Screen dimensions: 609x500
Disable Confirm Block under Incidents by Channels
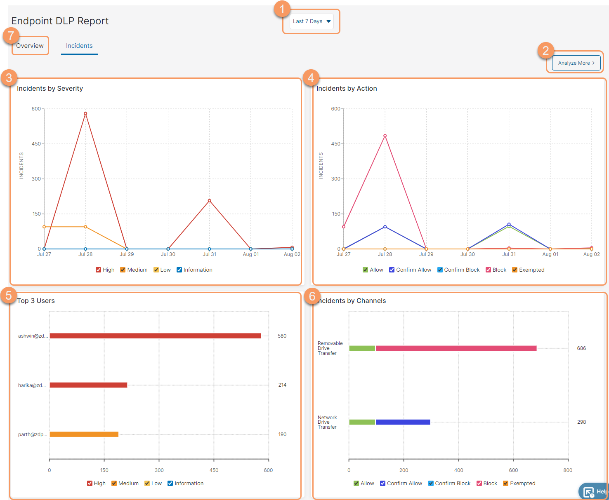coord(431,483)
